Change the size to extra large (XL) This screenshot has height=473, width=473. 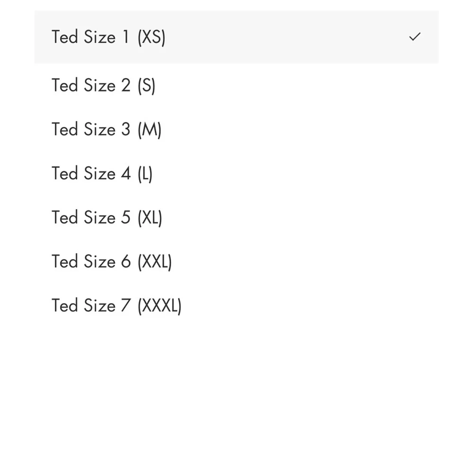(236, 218)
